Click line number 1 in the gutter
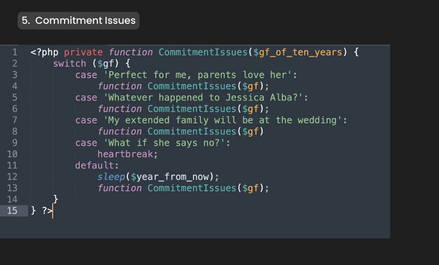 (x=14, y=53)
